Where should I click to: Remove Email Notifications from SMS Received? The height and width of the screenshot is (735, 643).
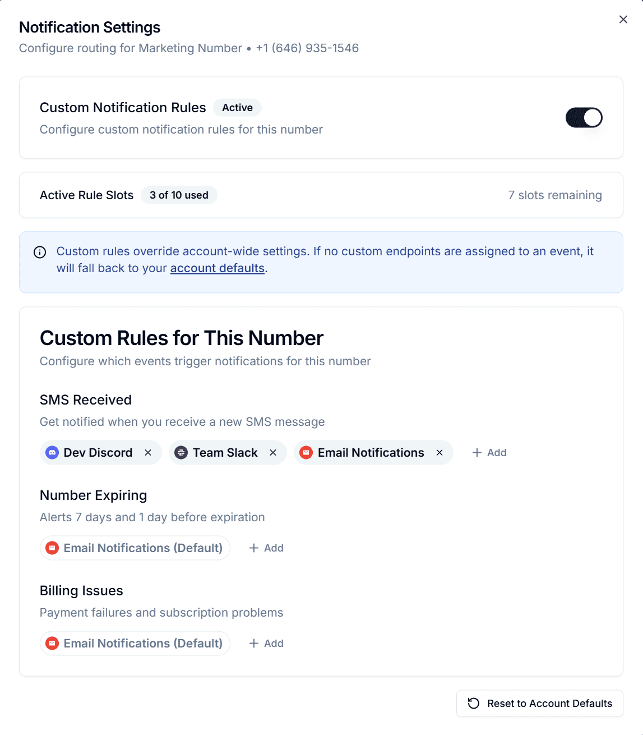[439, 452]
